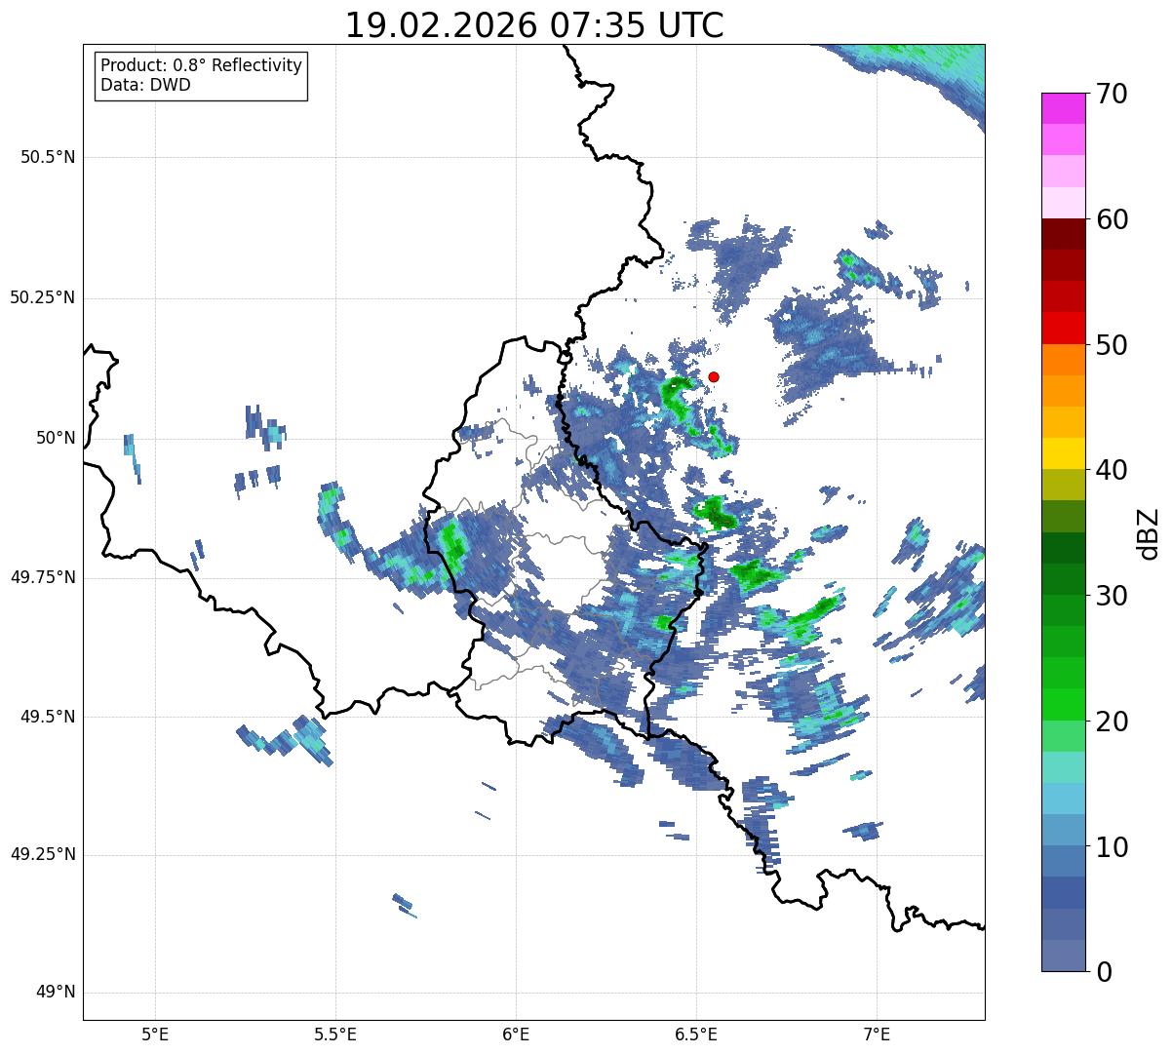Click the red radar site marker dot

click(714, 376)
